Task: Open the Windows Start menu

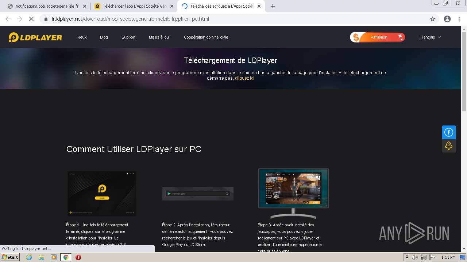Action: pos(10,257)
